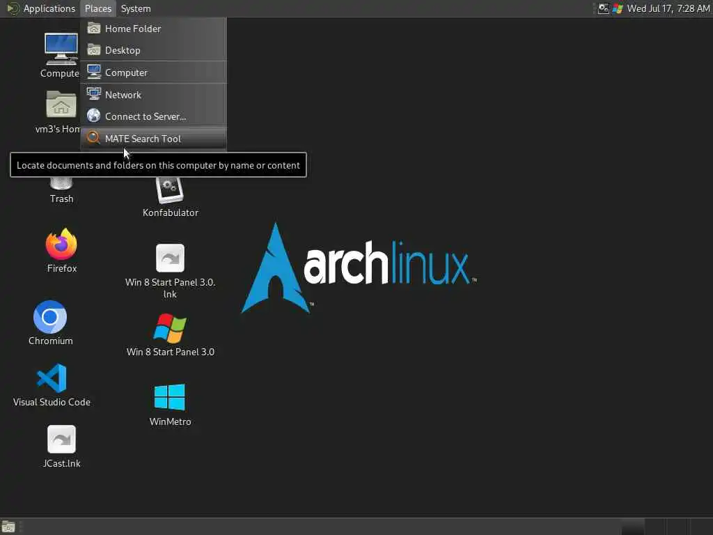Select the Computer desktop icon
713x535 pixels.
click(x=61, y=55)
